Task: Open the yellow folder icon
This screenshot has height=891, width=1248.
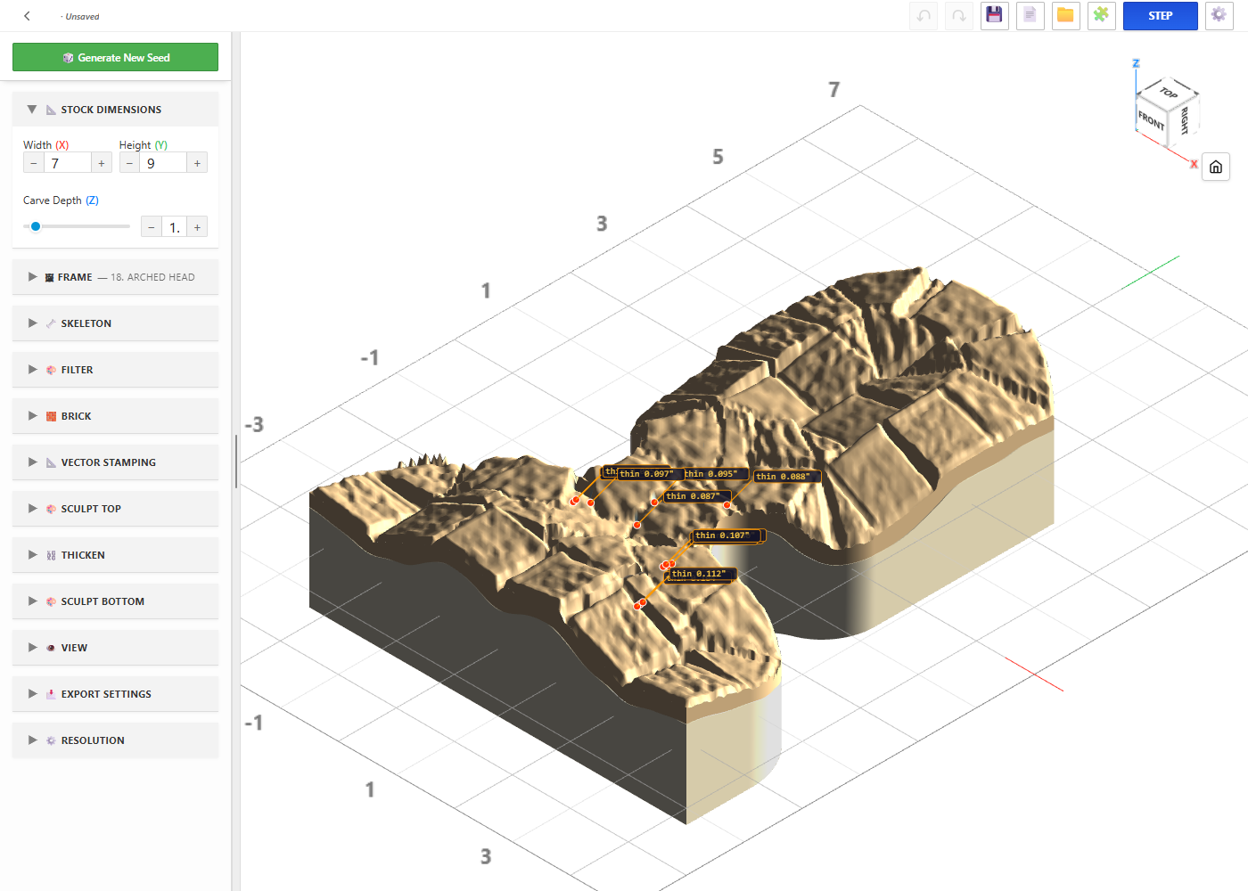Action: click(x=1066, y=16)
